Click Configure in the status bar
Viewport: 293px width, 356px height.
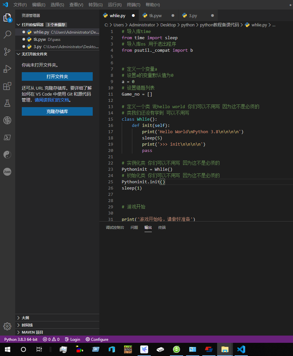coord(97,339)
